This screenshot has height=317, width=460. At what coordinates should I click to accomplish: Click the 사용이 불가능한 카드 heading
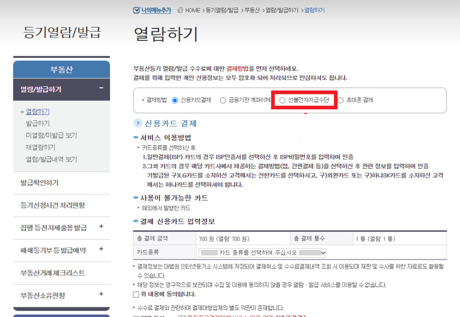174,198
